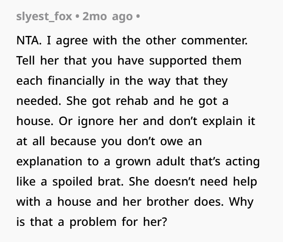Click the word problem in last line
This screenshot has width=283, height=242.
93,222
